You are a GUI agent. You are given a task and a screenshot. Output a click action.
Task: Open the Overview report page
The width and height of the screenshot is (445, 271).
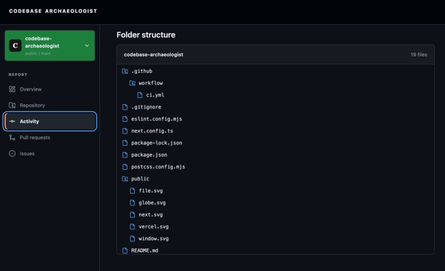[x=50, y=89]
